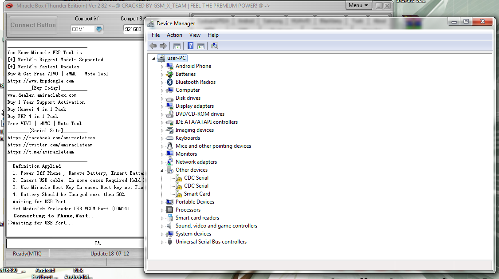The width and height of the screenshot is (499, 279).
Task: Select the Mice and other pointing devices icon
Action: 170,145
